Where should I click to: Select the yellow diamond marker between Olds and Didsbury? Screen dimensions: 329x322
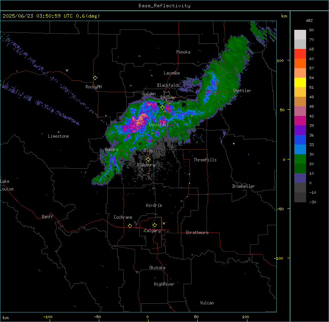click(148, 159)
